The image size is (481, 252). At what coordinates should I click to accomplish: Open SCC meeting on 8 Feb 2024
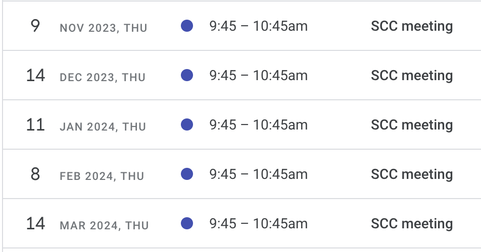tap(412, 174)
